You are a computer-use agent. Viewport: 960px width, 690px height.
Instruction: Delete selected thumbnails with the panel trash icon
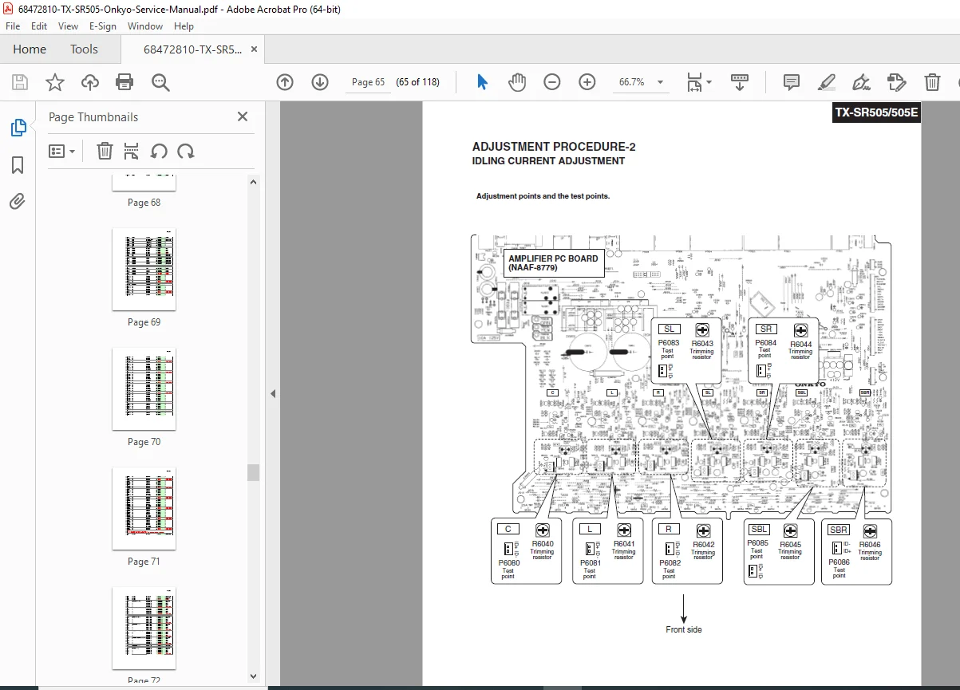[105, 151]
